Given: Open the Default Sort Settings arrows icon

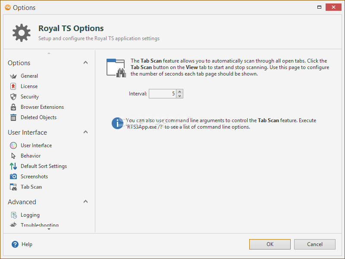Looking at the screenshot, I should 13,166.
